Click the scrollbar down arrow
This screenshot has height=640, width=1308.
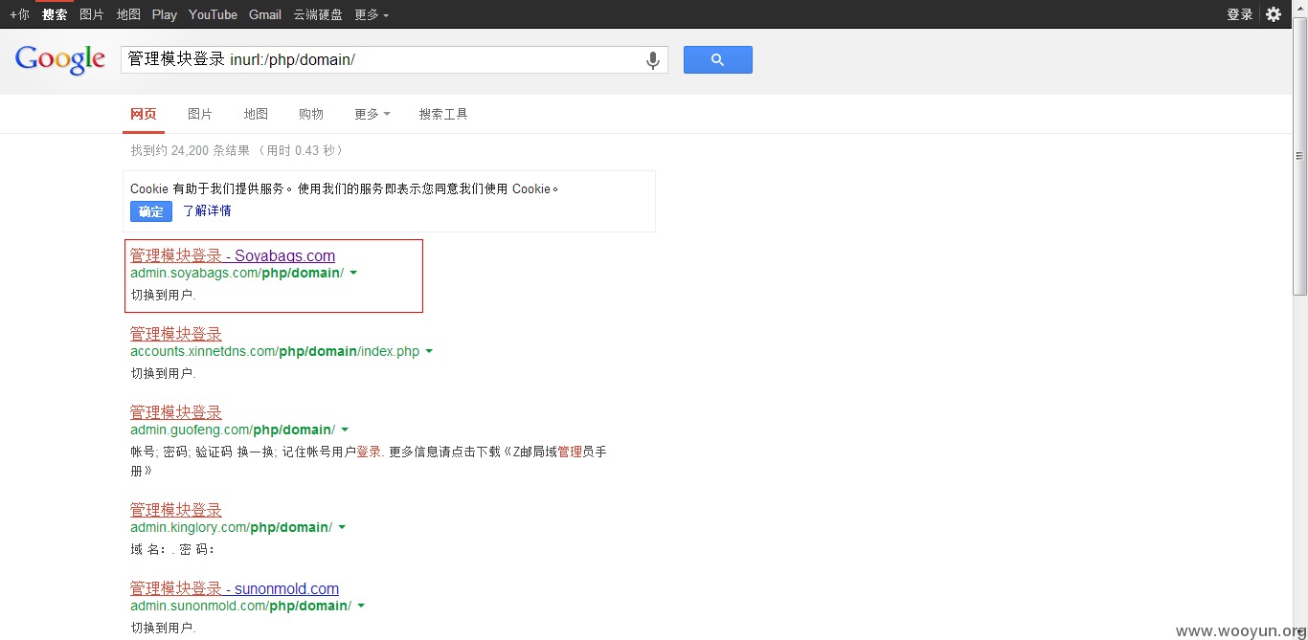pyautogui.click(x=1300, y=631)
